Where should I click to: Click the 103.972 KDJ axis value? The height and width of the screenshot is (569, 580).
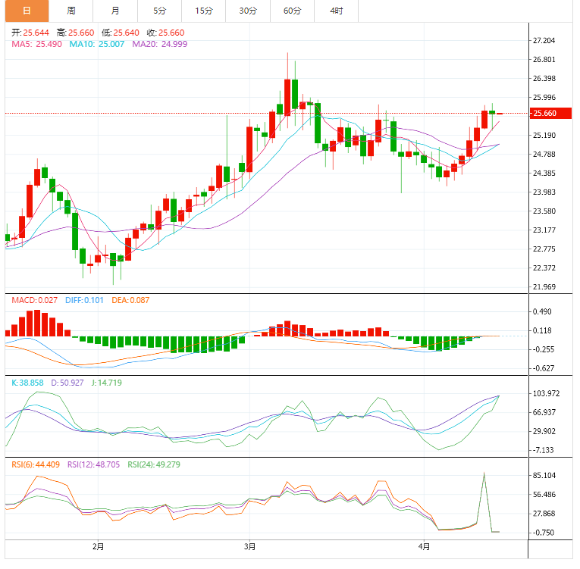[x=546, y=393]
